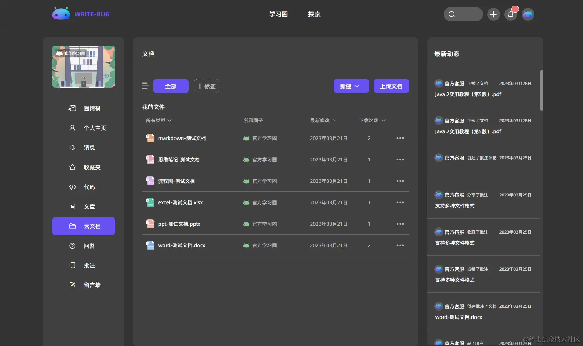Open 消息 in the sidebar
Viewport: 583px width, 346px height.
(84, 147)
